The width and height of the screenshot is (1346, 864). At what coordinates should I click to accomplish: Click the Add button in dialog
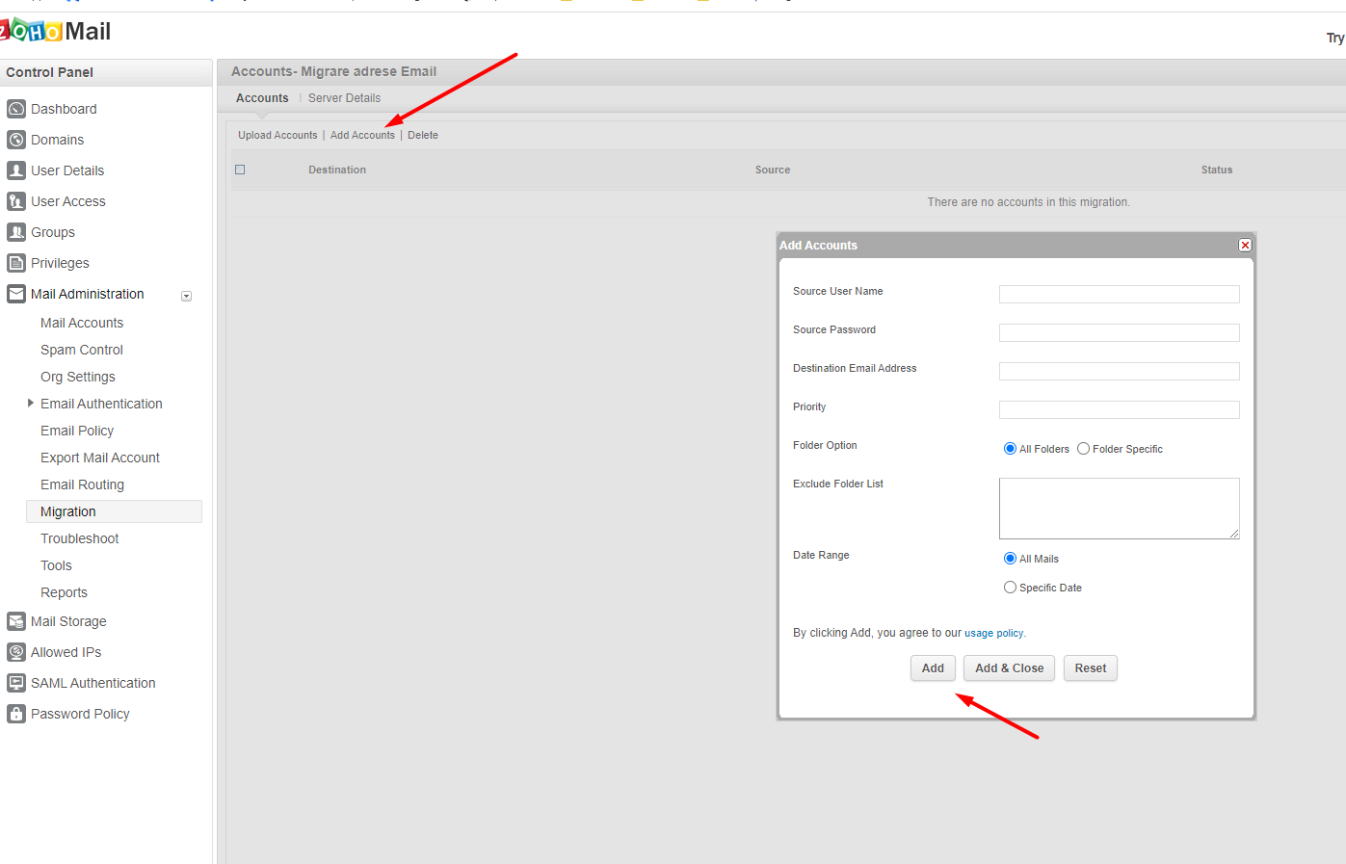pyautogui.click(x=933, y=668)
